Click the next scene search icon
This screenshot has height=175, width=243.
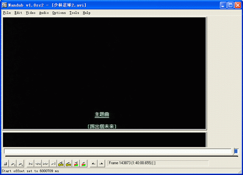click(x=84, y=164)
